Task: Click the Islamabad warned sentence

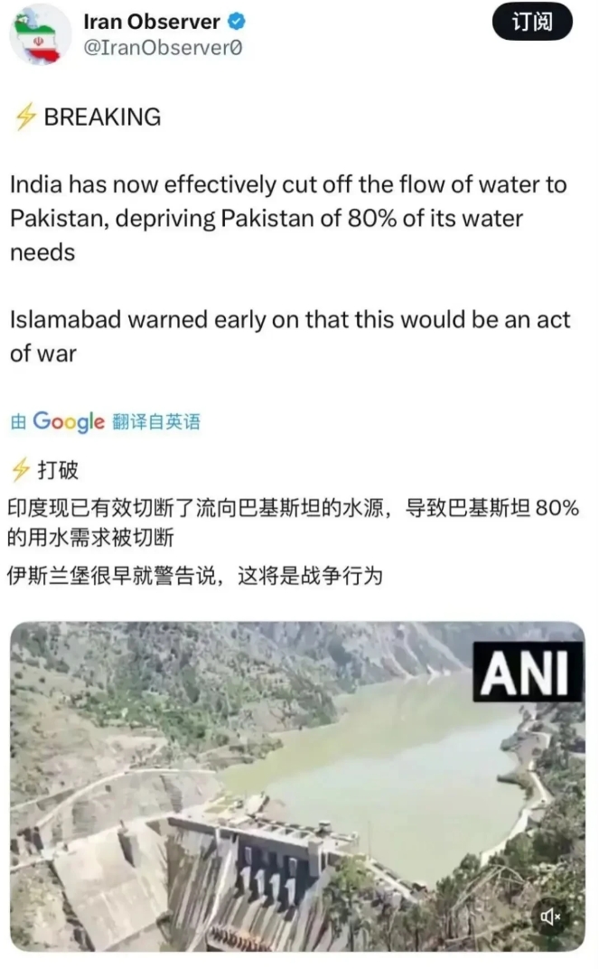Action: (290, 336)
